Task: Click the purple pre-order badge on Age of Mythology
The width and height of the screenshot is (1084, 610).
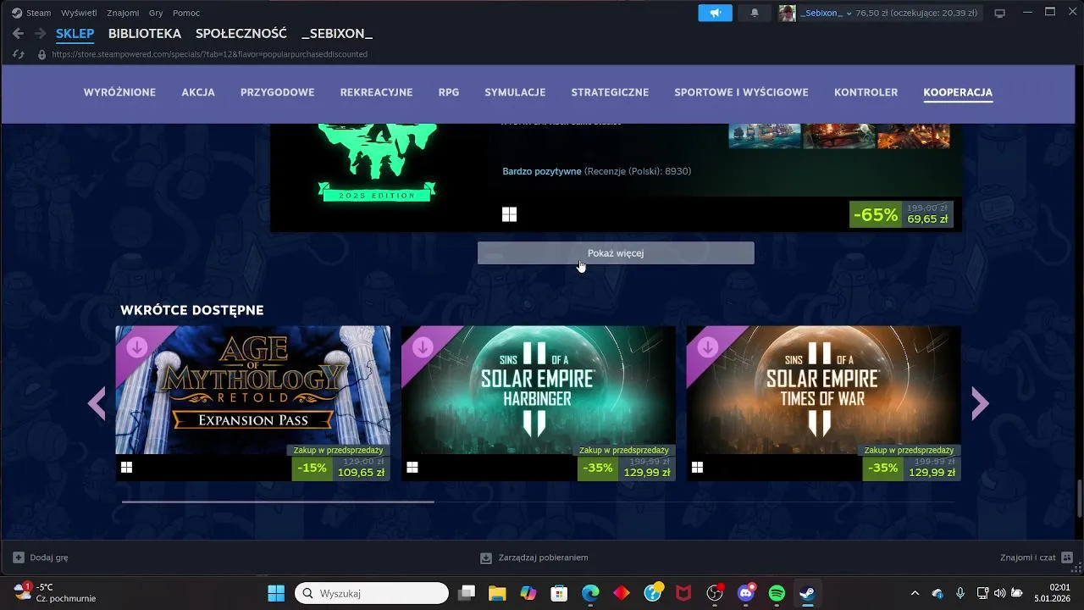Action: pos(136,347)
